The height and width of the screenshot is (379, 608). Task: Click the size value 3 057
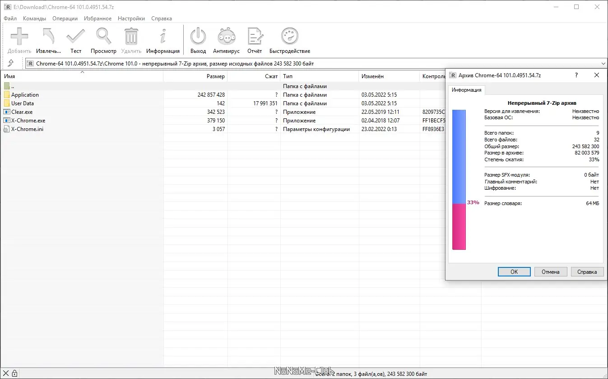pyautogui.click(x=218, y=129)
